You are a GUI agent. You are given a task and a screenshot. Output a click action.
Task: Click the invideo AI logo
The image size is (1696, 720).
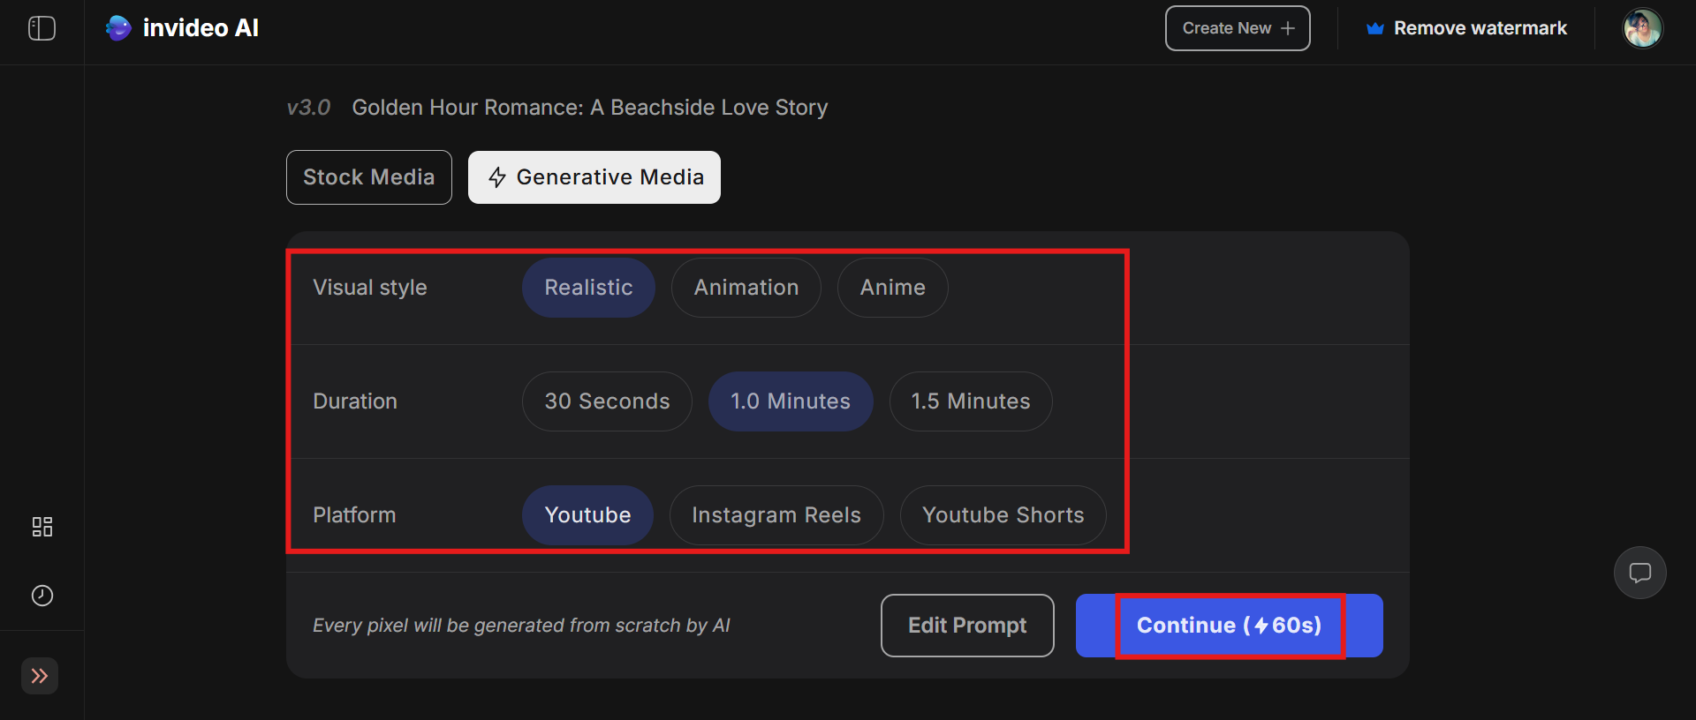click(182, 28)
